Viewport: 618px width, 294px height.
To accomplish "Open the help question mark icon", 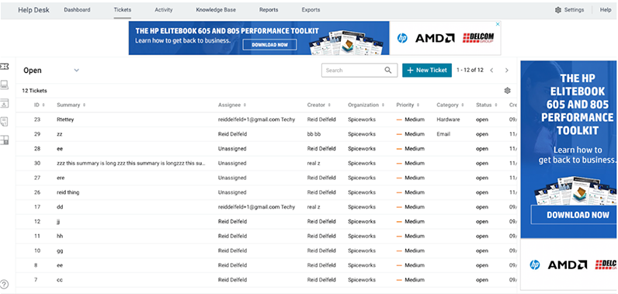I will pyautogui.click(x=5, y=284).
